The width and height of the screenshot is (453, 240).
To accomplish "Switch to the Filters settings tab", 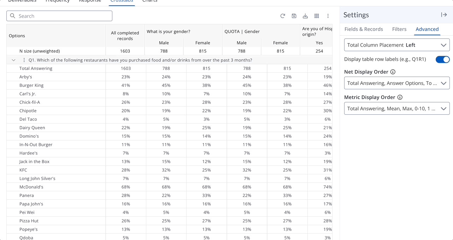I will (399, 29).
